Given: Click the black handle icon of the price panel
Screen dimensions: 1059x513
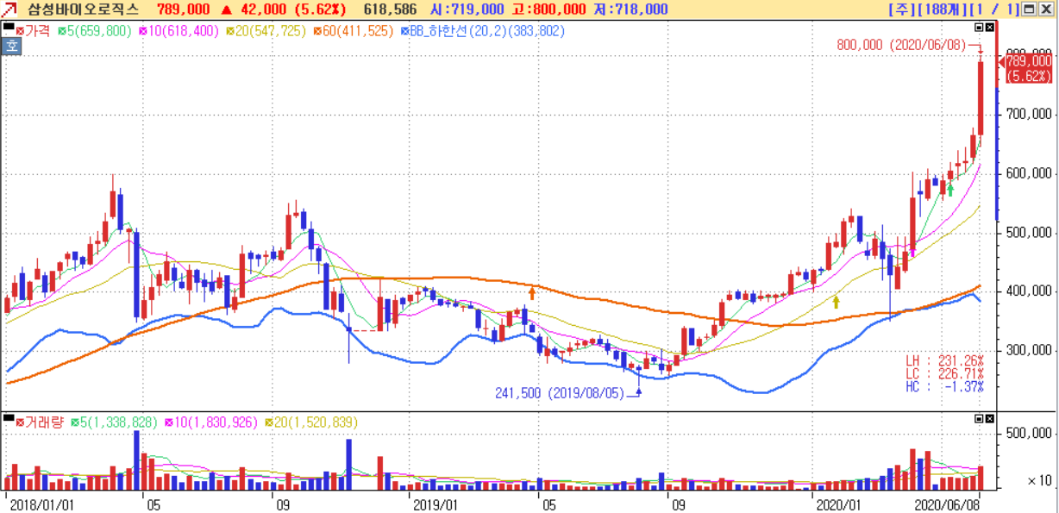Looking at the screenshot, I should click(9, 28).
